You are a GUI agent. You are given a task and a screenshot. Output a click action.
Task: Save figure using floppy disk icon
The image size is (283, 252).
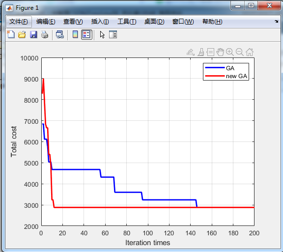33,34
